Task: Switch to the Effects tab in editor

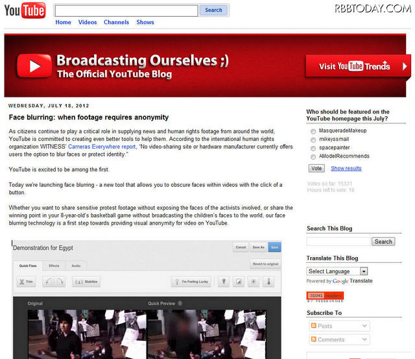Action: (x=54, y=266)
